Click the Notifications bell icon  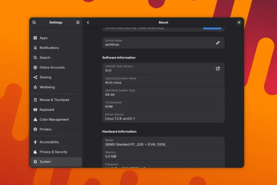[35, 48]
